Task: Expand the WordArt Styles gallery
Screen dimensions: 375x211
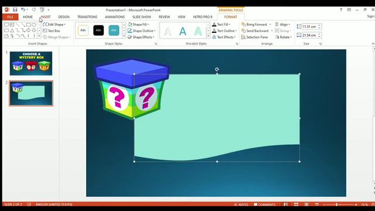Action: coord(208,36)
